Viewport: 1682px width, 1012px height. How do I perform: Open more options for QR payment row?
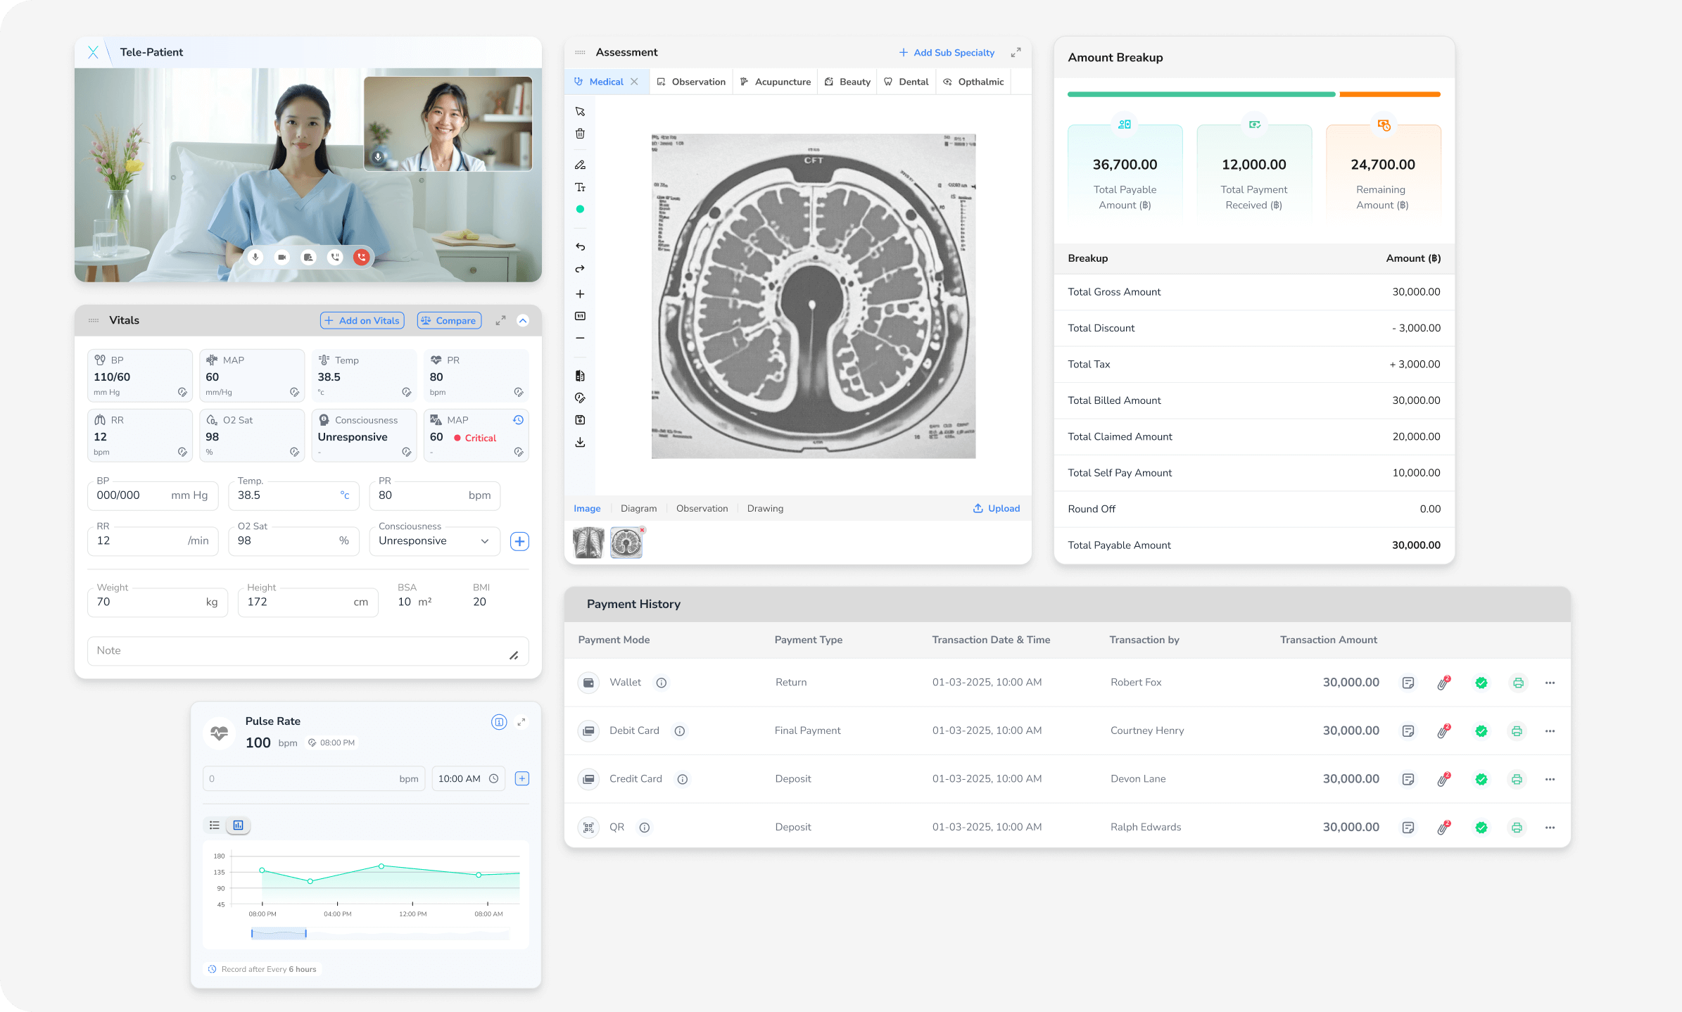[1550, 828]
